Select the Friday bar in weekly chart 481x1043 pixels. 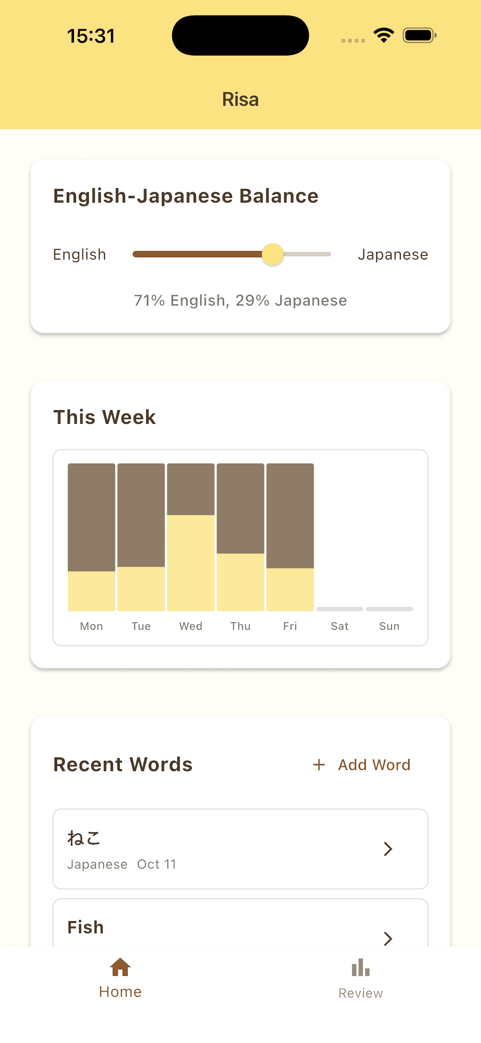coord(290,537)
